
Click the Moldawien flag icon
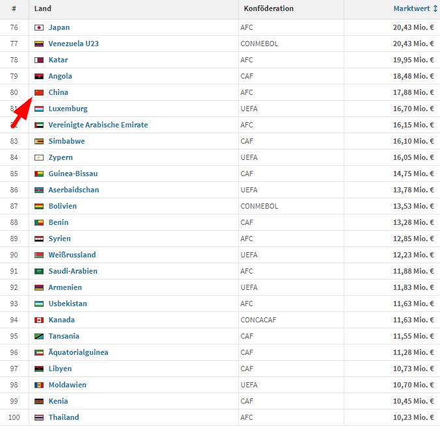[x=38, y=385]
